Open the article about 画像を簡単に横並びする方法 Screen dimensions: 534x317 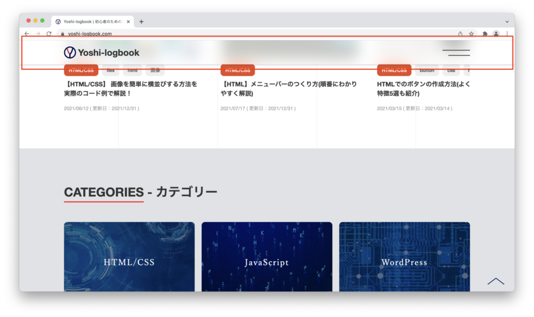[x=130, y=88]
